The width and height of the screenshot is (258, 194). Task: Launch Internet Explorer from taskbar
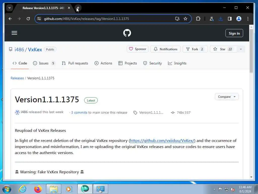pyautogui.click(x=22, y=189)
